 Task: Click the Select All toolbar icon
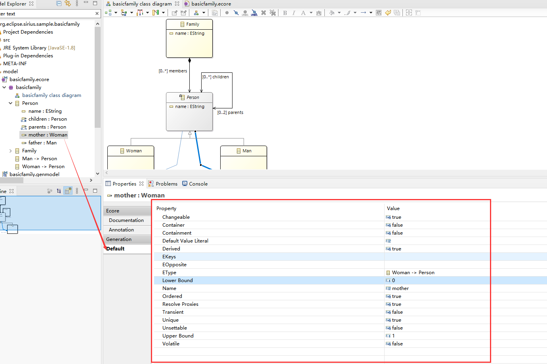[124, 13]
